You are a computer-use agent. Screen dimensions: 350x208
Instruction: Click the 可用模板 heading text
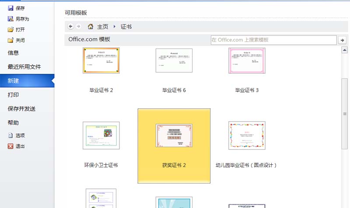(x=76, y=13)
